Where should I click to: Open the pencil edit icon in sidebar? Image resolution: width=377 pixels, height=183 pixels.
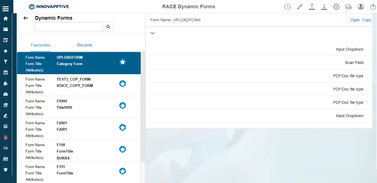pos(6,116)
